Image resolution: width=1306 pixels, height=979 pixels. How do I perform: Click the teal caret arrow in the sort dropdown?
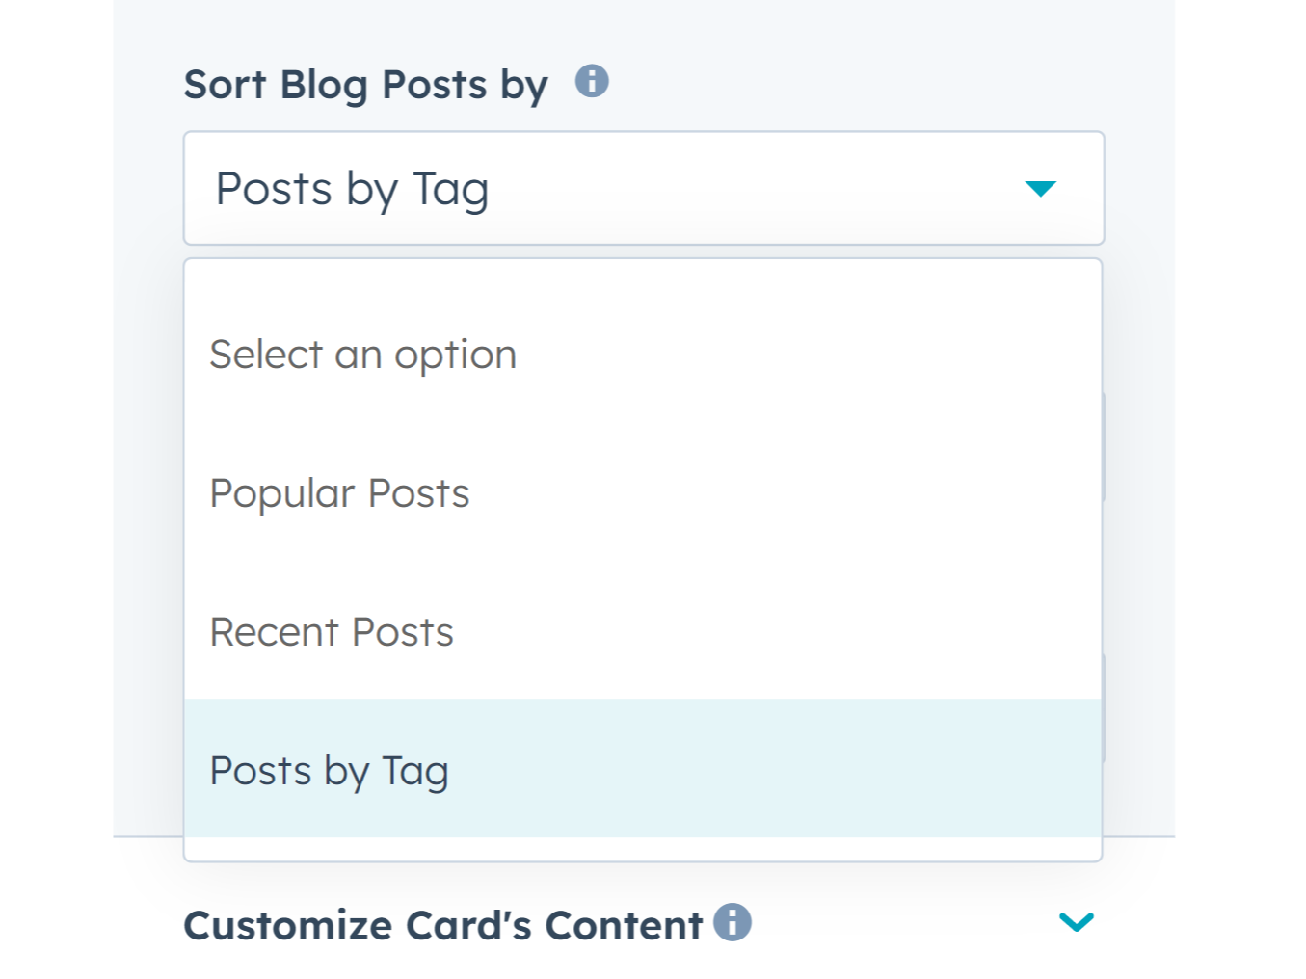(1040, 188)
